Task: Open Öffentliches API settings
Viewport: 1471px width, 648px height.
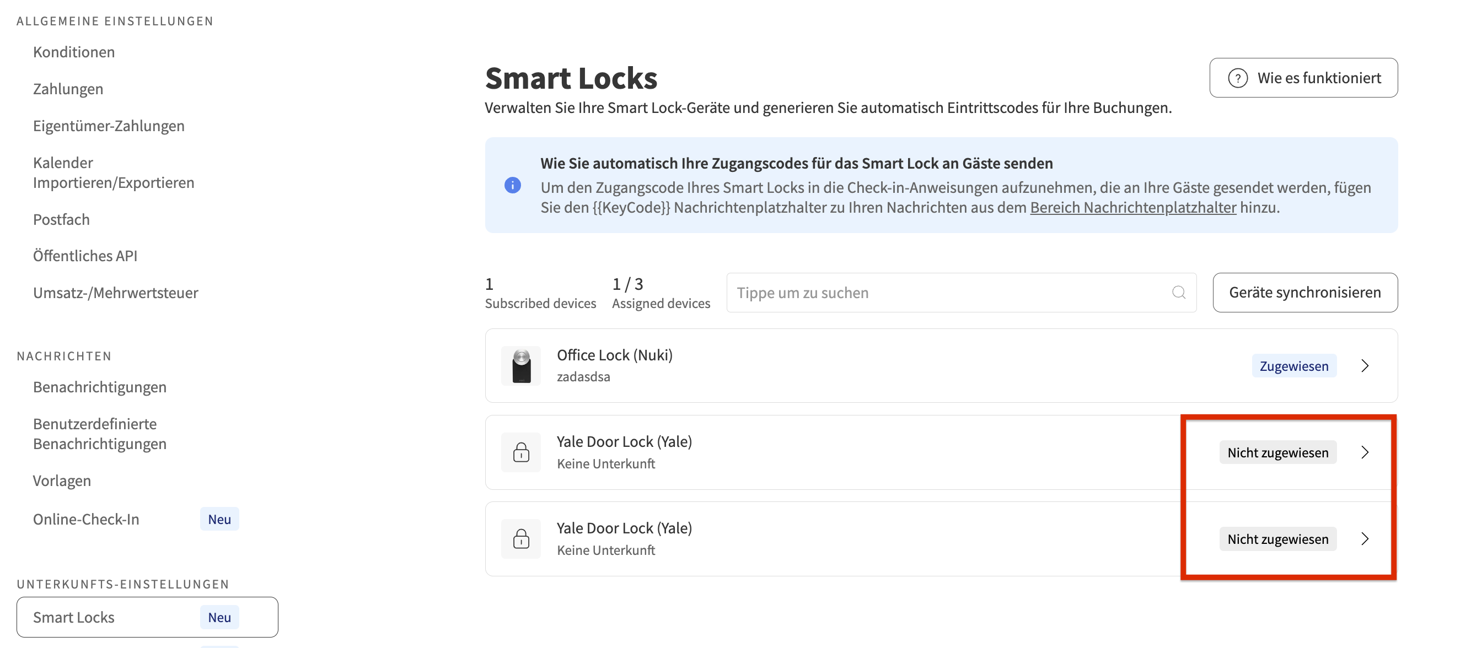Action: coord(85,256)
